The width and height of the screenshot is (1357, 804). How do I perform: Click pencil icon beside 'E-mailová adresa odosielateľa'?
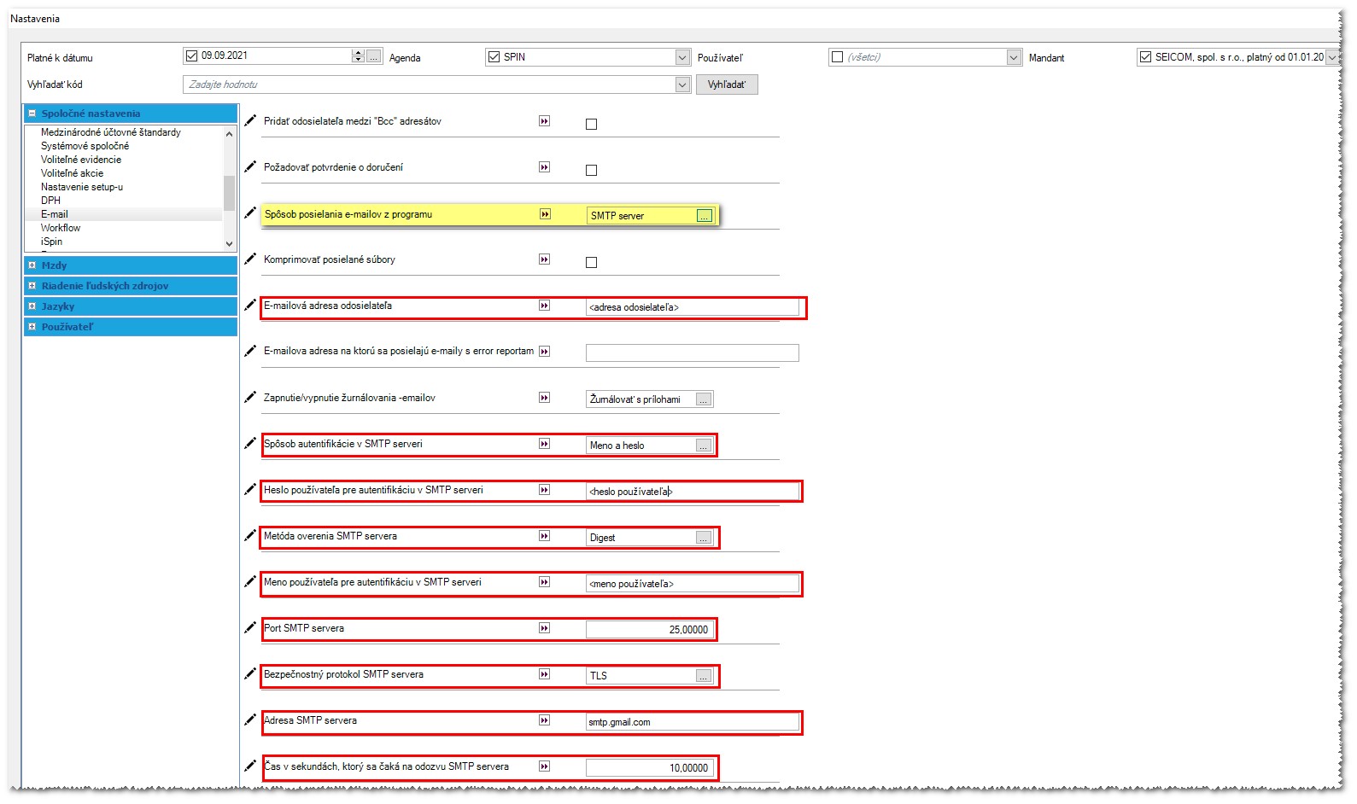[x=250, y=305]
